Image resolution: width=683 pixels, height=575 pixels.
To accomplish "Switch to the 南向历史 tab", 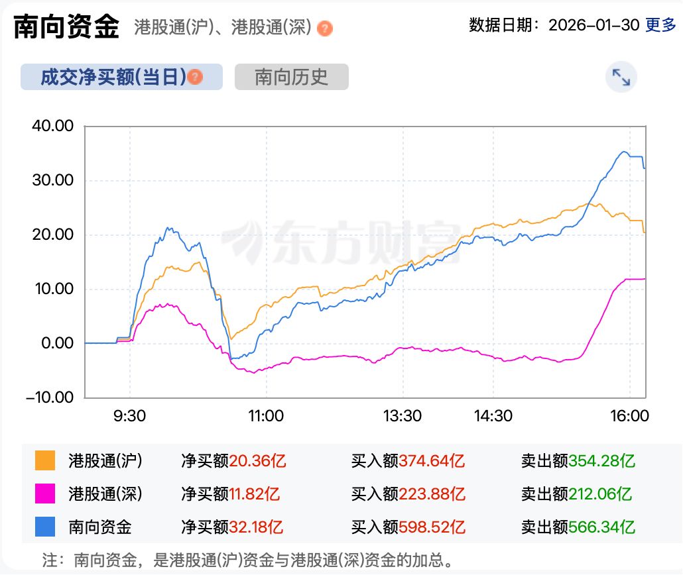I will [x=290, y=77].
